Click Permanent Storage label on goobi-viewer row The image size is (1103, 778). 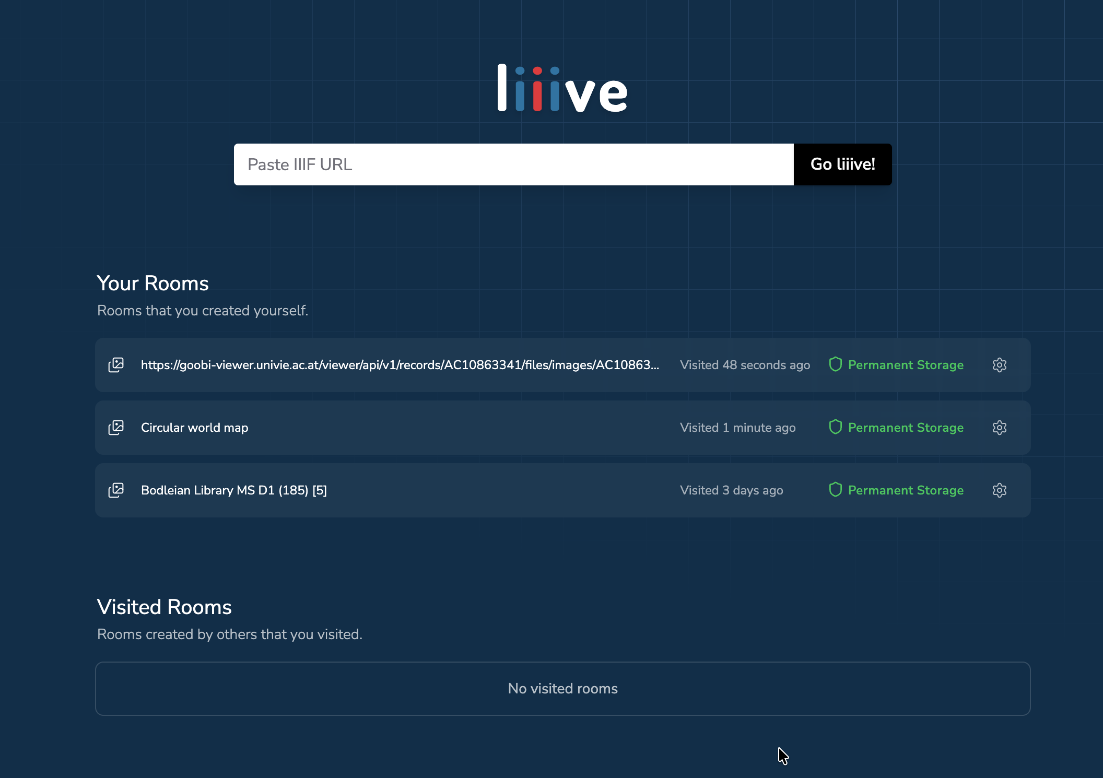[x=906, y=365]
